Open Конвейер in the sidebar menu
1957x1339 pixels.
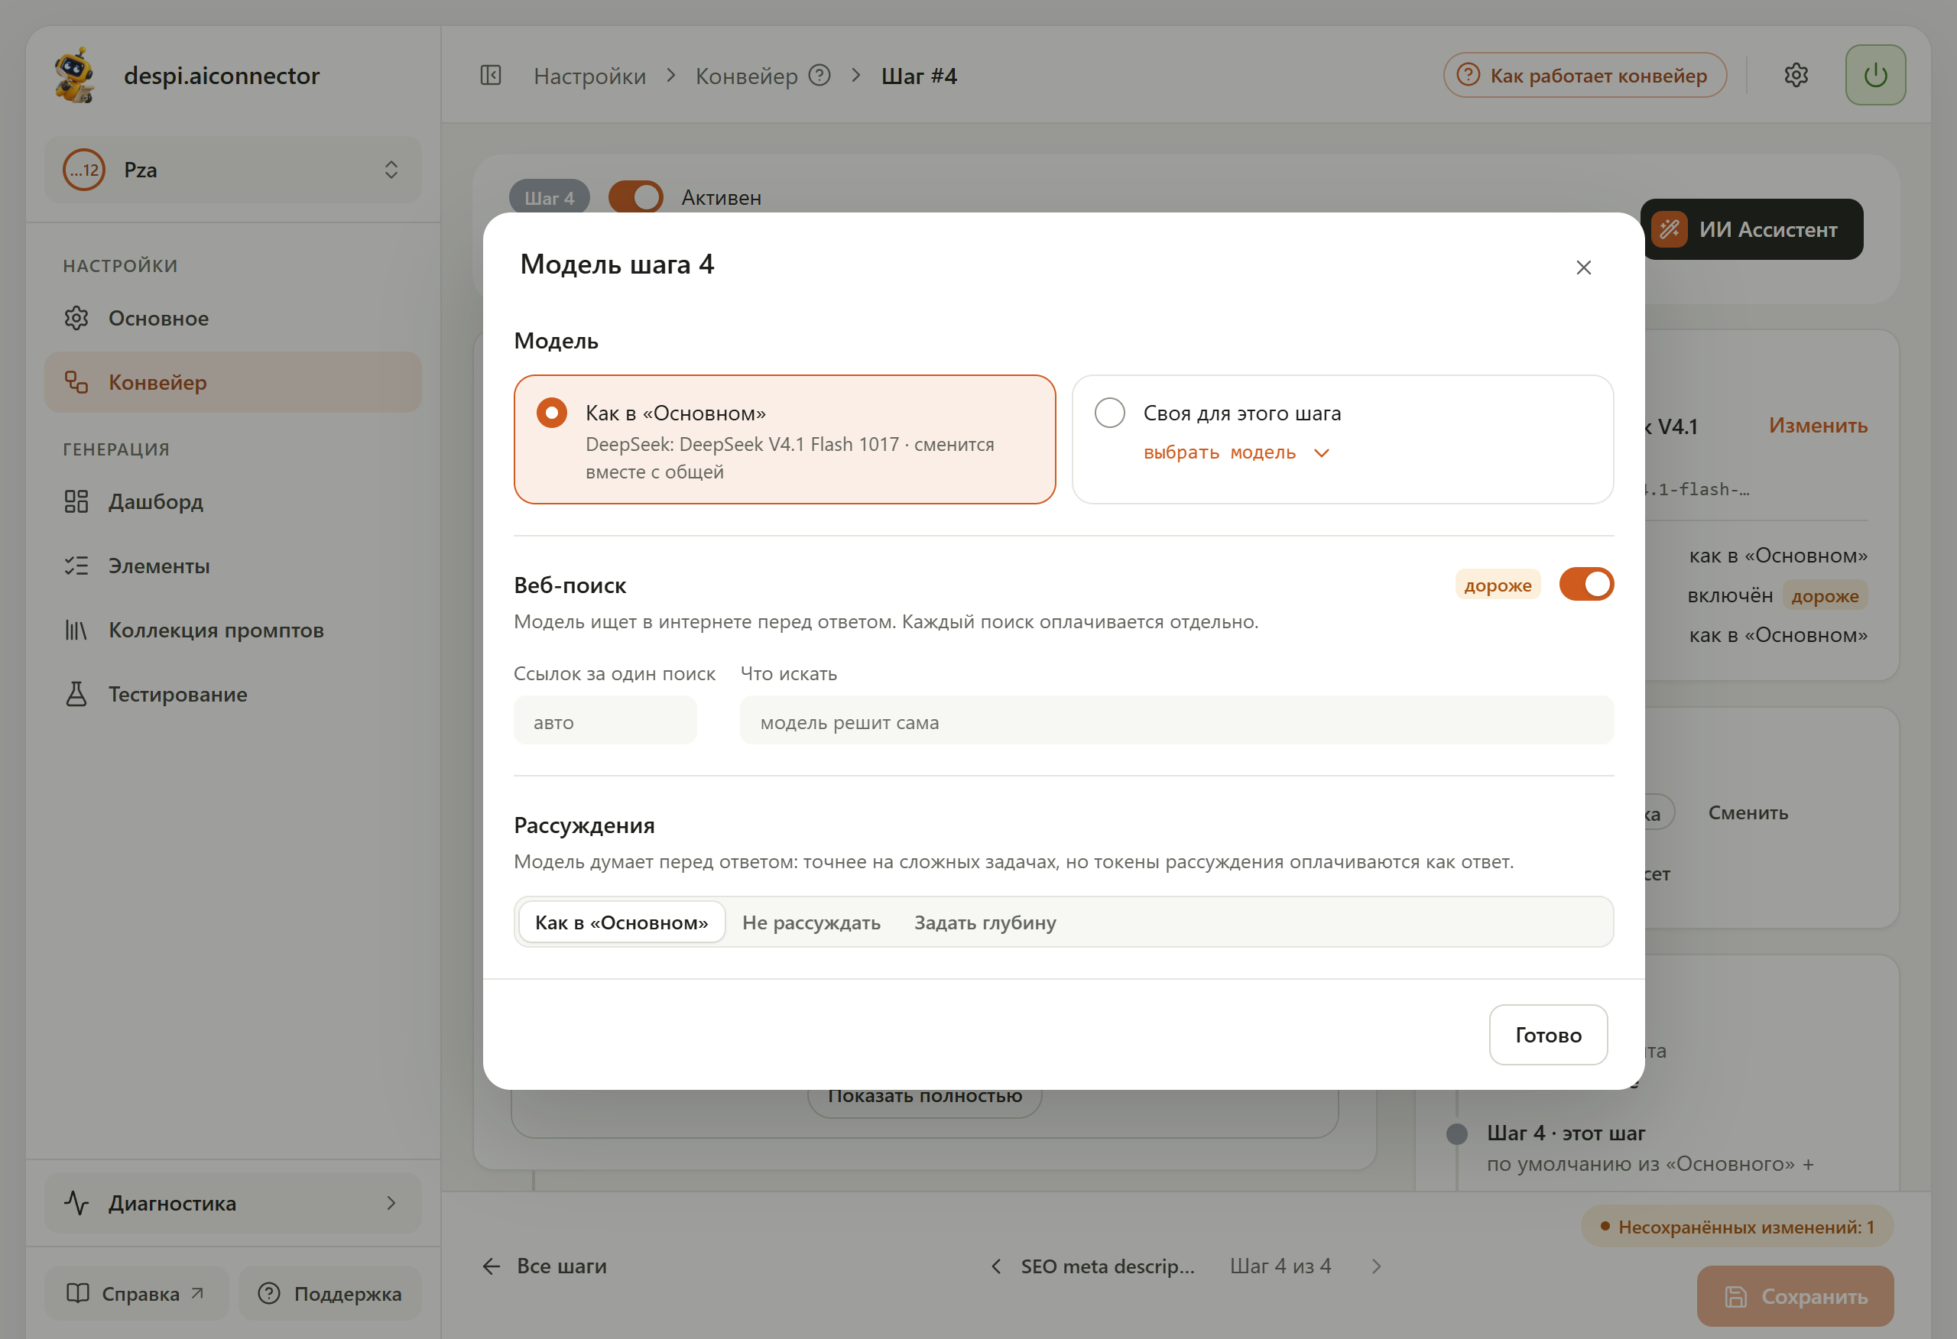click(x=233, y=382)
